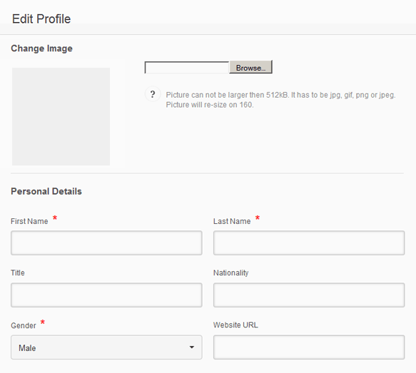This screenshot has height=373, width=416.
Task: Click the picture size limit help text
Action: tap(280, 100)
